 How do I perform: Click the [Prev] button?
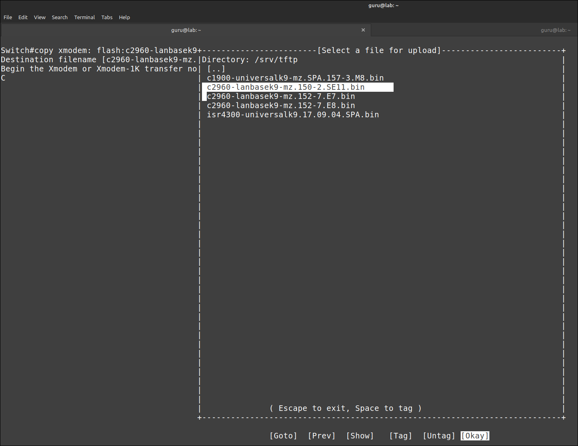click(321, 436)
